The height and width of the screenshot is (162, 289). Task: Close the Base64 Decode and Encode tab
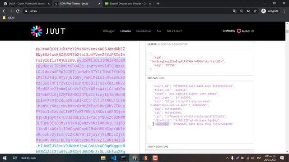click(150, 4)
